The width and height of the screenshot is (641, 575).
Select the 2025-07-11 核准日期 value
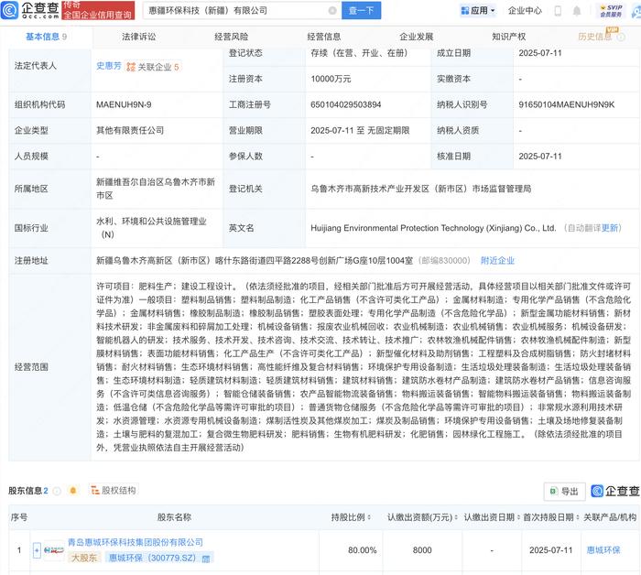pos(540,157)
